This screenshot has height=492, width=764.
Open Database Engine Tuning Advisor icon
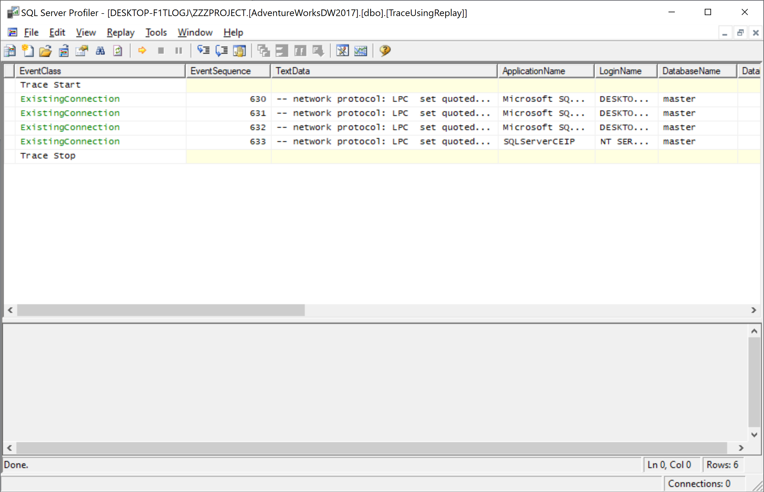342,50
